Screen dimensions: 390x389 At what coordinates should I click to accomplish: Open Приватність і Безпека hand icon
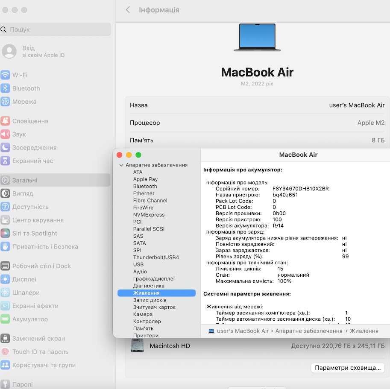click(5, 246)
